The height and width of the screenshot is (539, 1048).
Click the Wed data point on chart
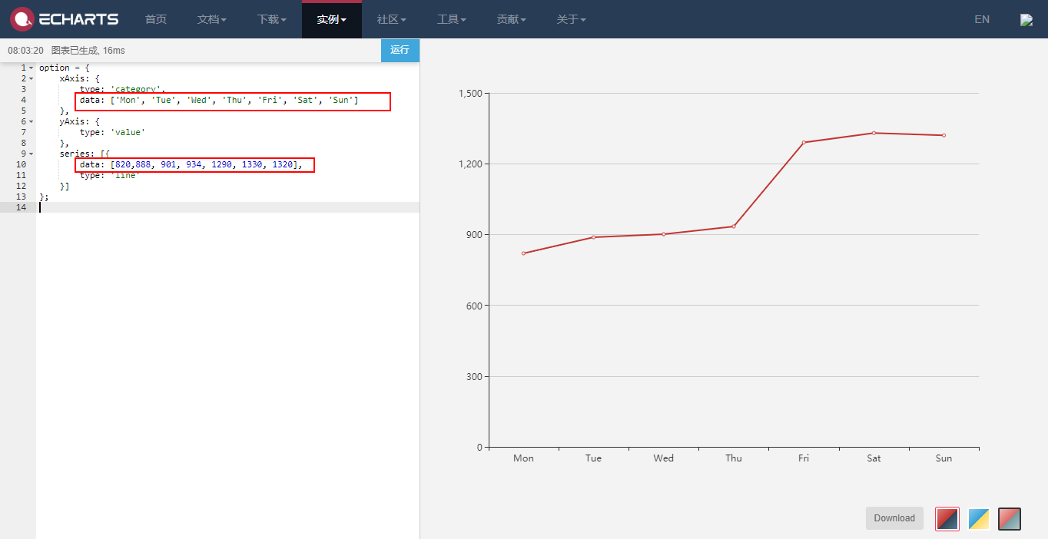click(x=664, y=234)
